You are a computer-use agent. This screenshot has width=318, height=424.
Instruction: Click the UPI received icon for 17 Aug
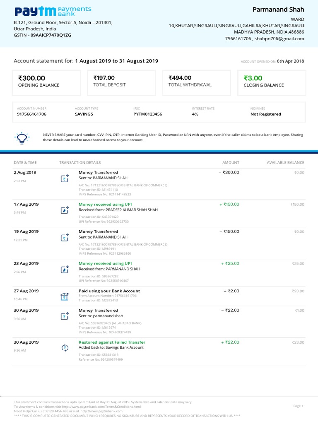pos(65,210)
